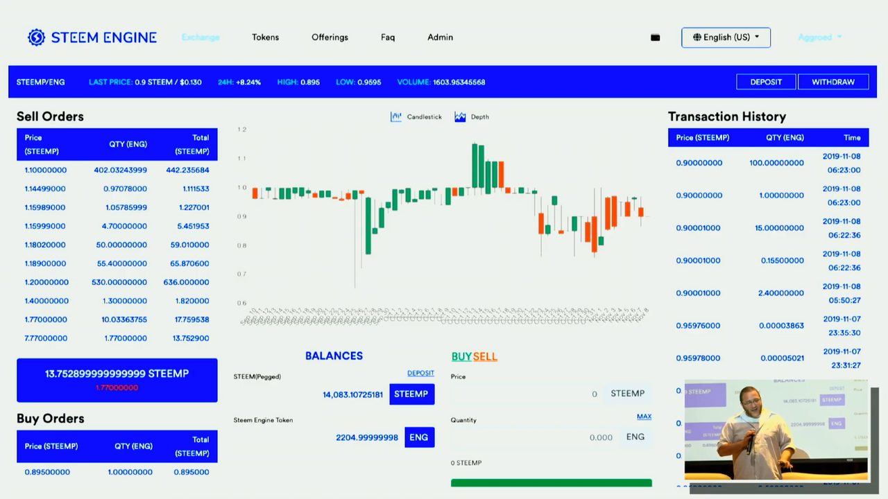Select sell order priced 1.18020000

pyautogui.click(x=117, y=245)
